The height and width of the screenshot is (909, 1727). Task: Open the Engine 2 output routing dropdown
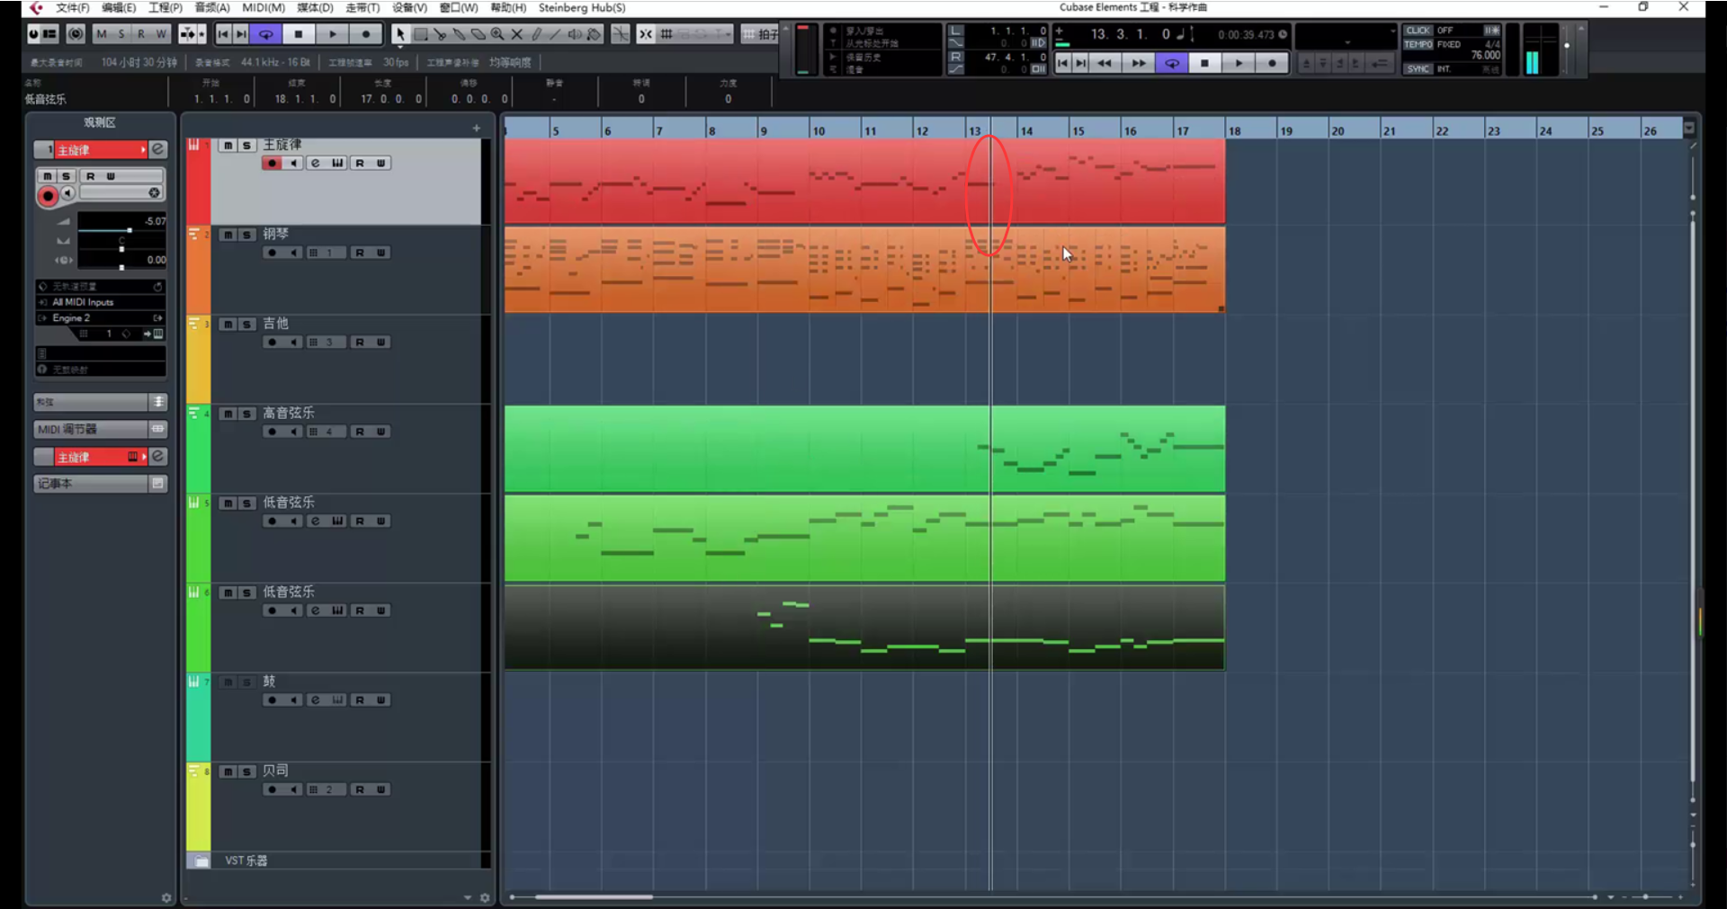pos(100,318)
